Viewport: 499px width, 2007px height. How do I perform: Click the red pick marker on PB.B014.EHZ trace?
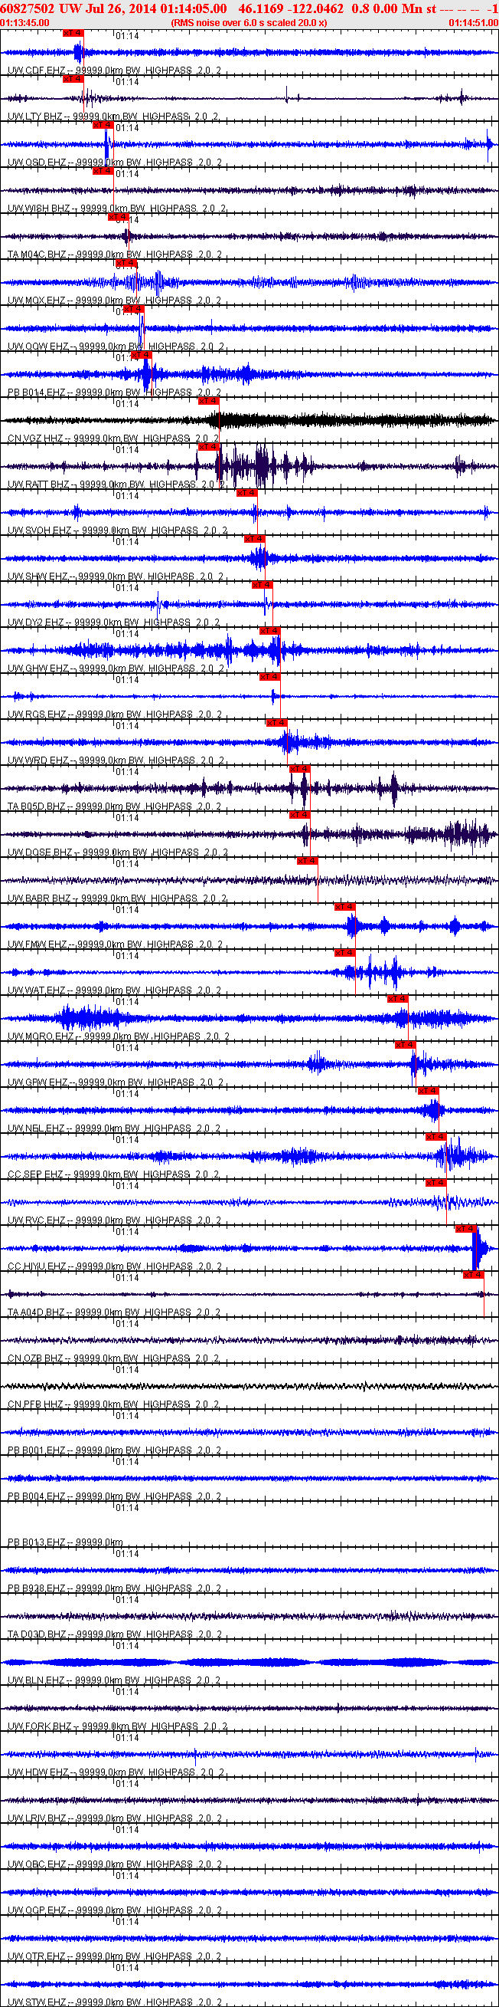pos(142,354)
